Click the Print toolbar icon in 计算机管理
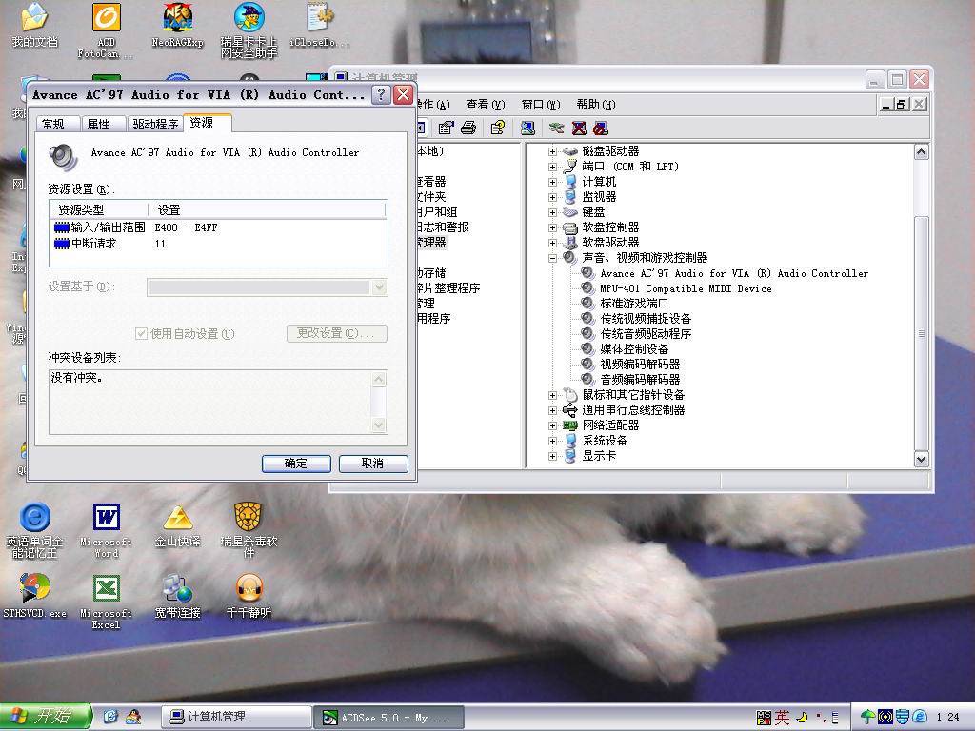This screenshot has height=731, width=975. point(468,128)
